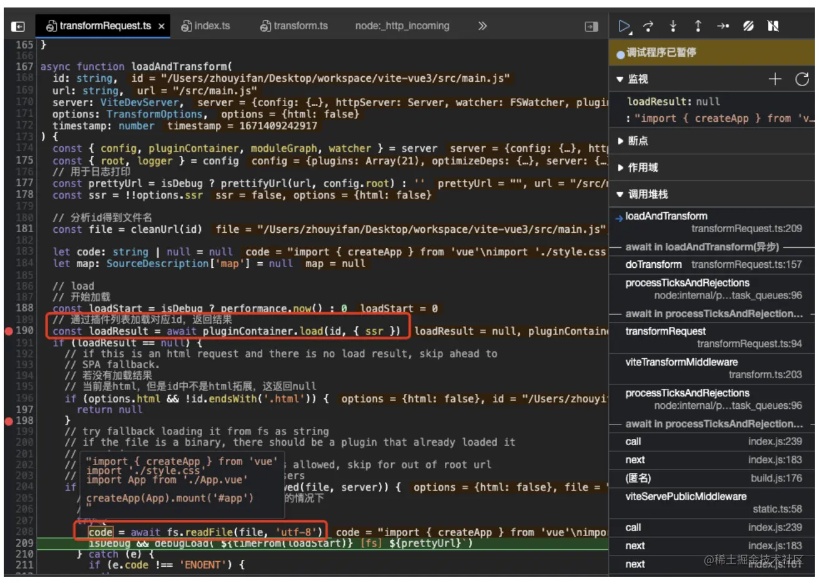Click the Continue debug button
821x583 pixels.
[624, 26]
